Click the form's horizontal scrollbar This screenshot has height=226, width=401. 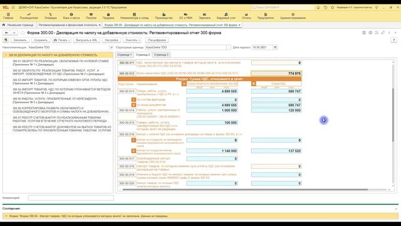point(245,190)
